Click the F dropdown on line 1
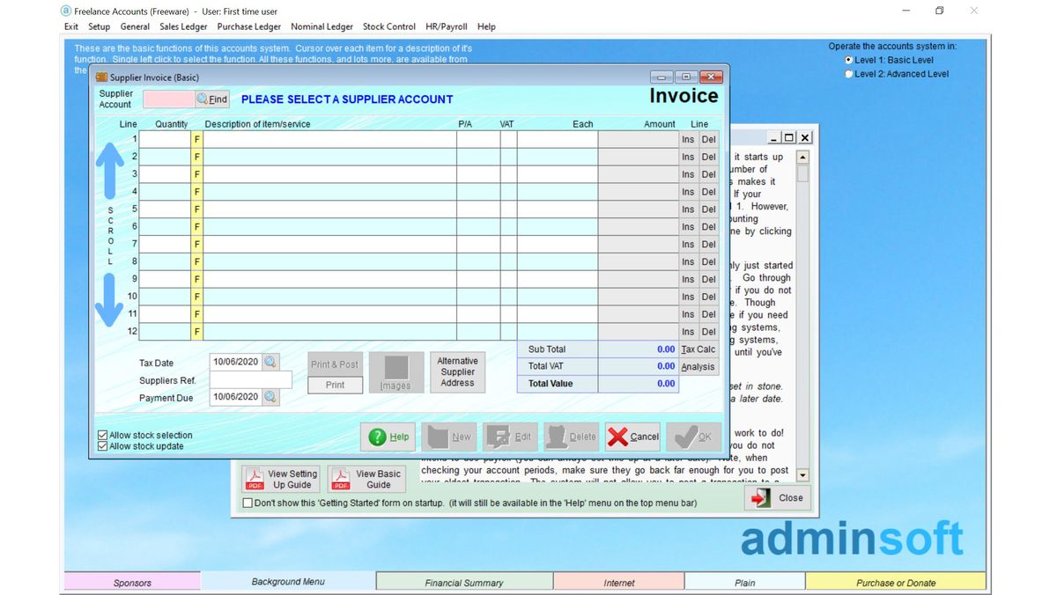 tap(197, 138)
